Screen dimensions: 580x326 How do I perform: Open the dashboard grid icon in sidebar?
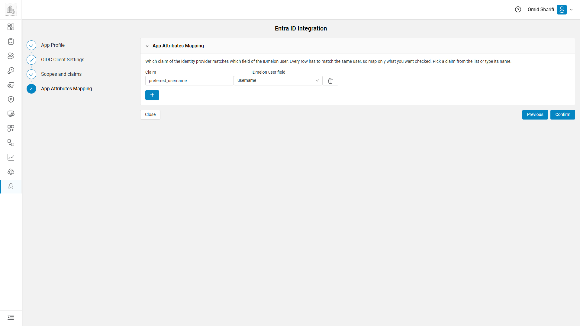[11, 27]
